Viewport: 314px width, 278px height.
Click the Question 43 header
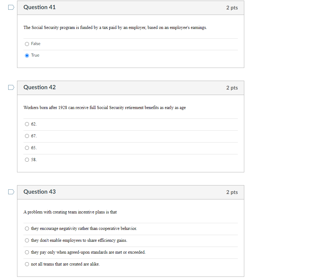(x=39, y=192)
